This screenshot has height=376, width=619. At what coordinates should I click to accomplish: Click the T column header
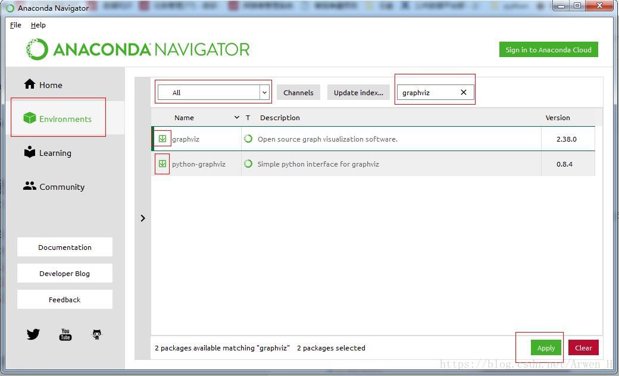pos(248,118)
